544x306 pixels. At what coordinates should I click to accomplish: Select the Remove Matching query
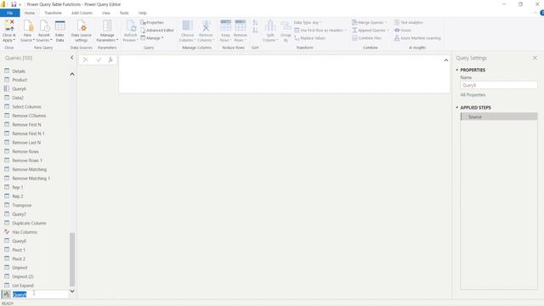pos(29,169)
